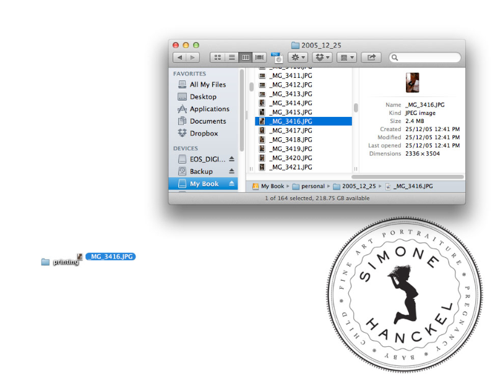Switch to icon view
Screen dimensions: 495x392
point(218,58)
